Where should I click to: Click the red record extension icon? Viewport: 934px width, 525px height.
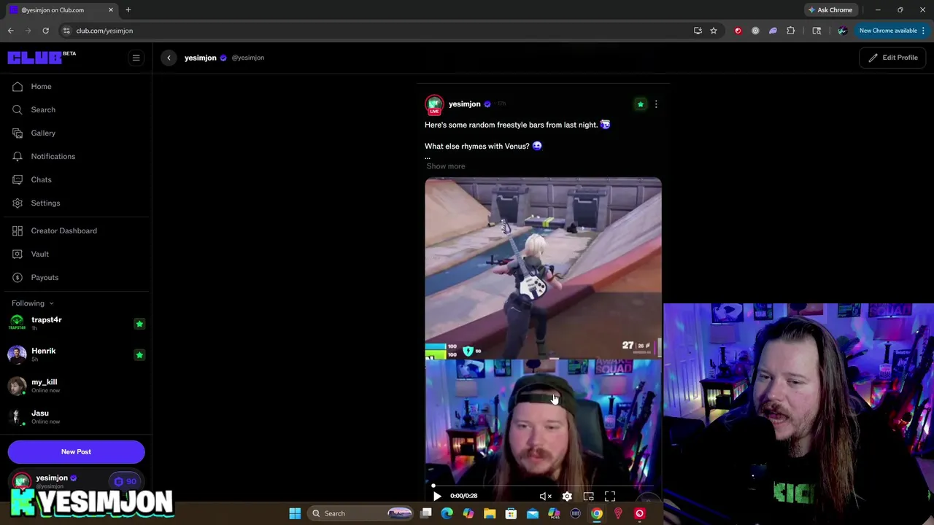click(738, 31)
